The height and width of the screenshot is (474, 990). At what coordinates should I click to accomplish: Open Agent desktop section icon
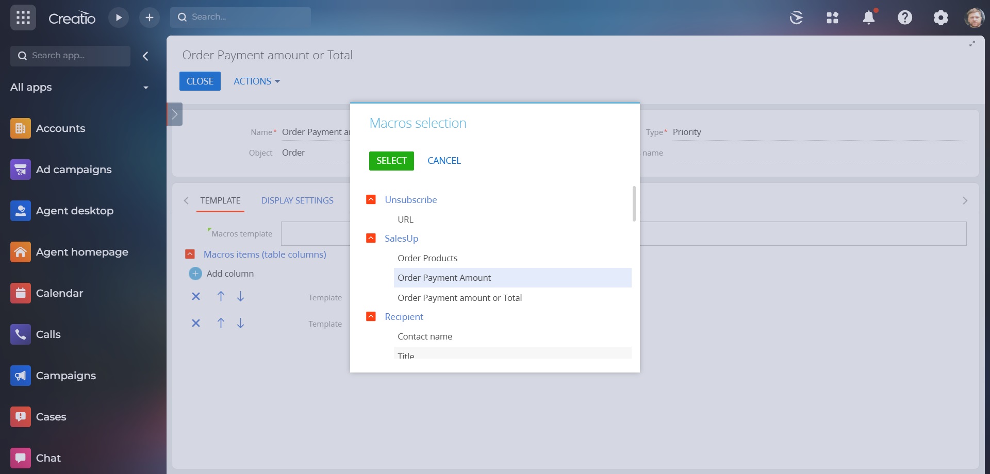point(21,211)
